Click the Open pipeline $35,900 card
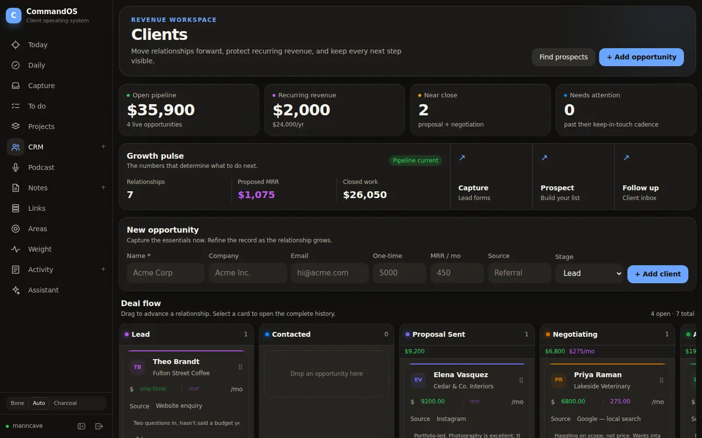The height and width of the screenshot is (438, 702). (x=189, y=110)
